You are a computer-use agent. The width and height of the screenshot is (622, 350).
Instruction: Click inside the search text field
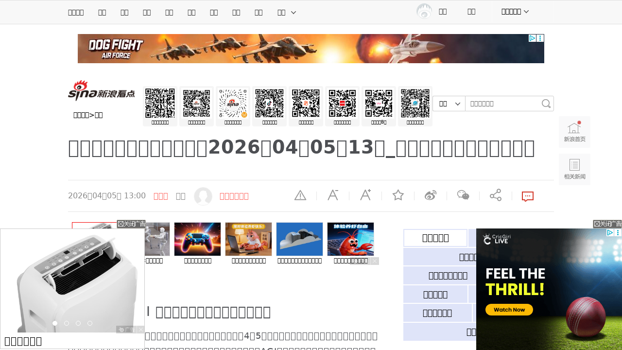[x=503, y=104]
